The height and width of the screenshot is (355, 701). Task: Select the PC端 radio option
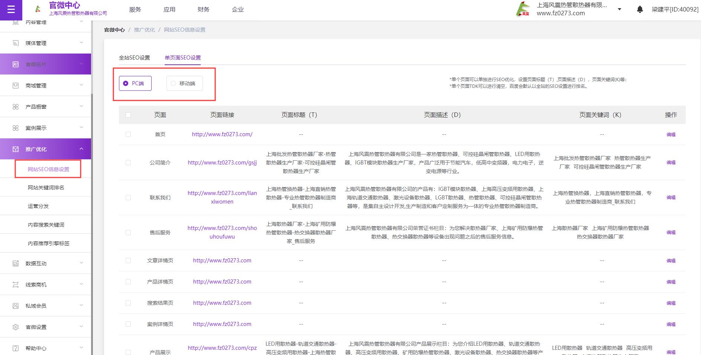click(135, 83)
